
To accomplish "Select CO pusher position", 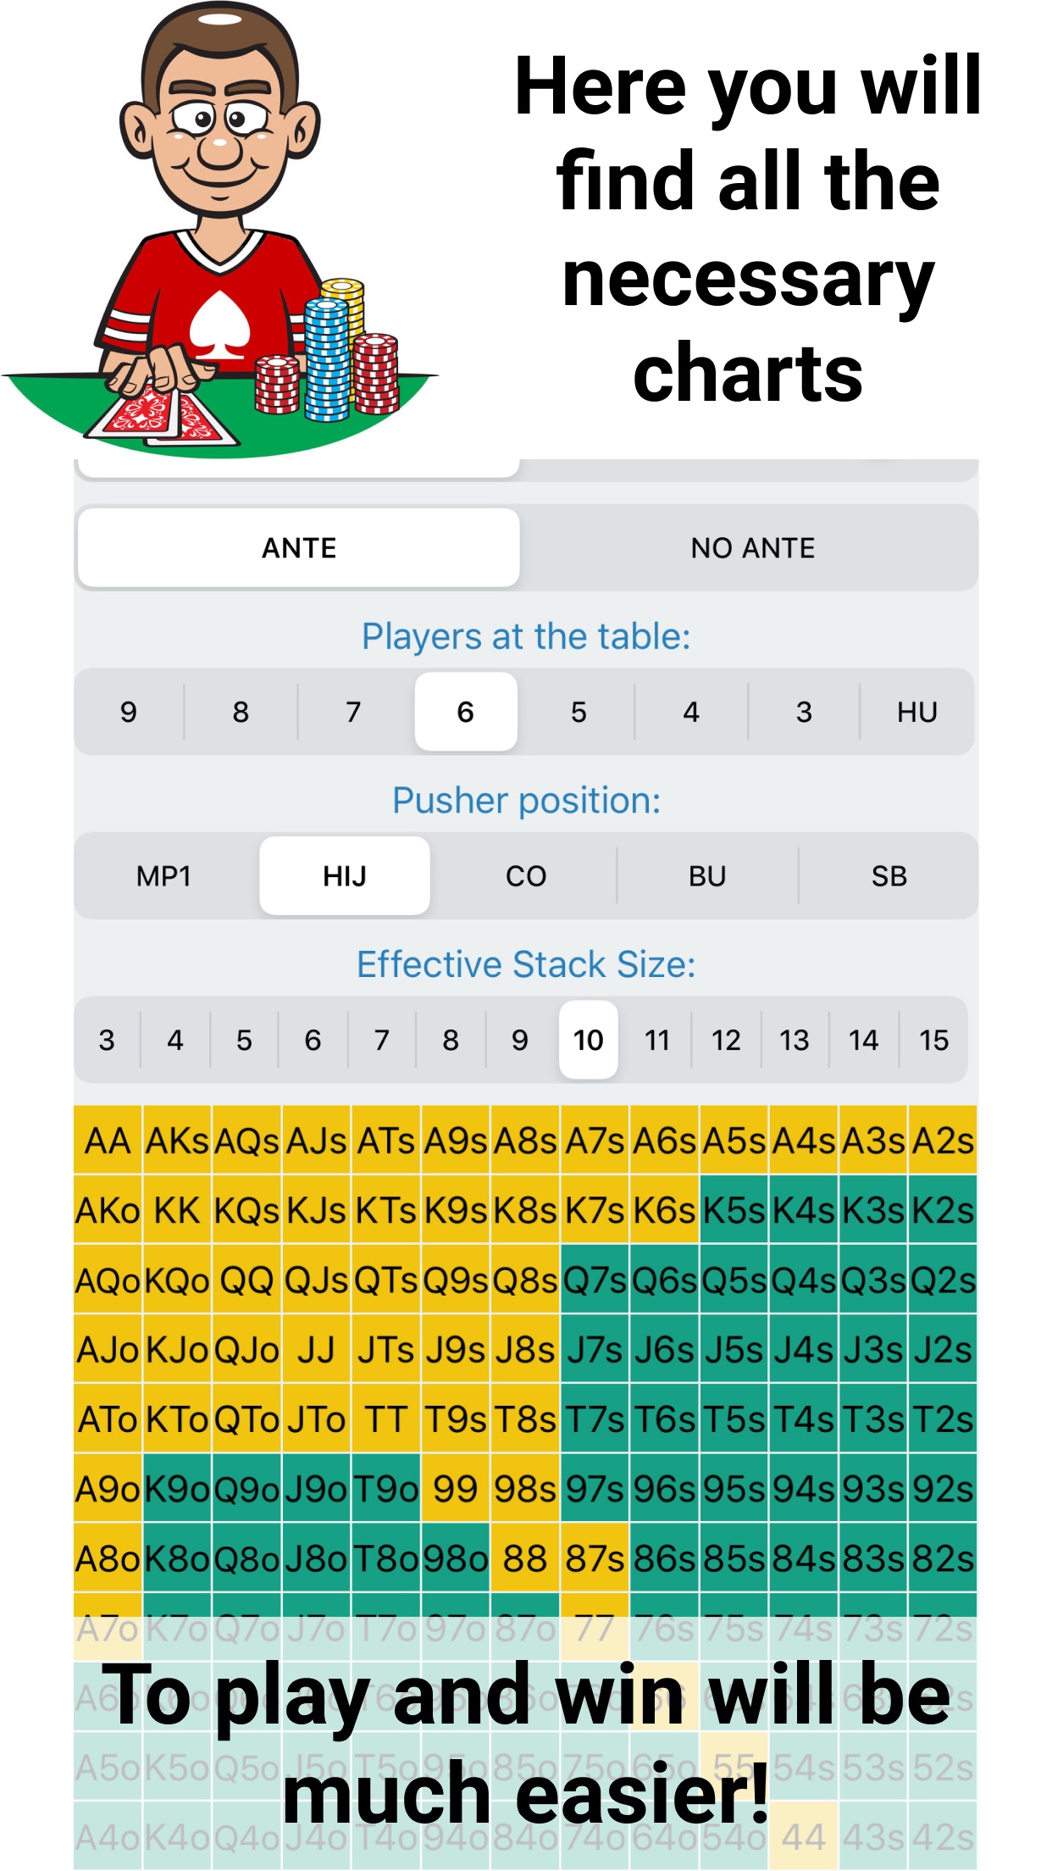I will [526, 876].
